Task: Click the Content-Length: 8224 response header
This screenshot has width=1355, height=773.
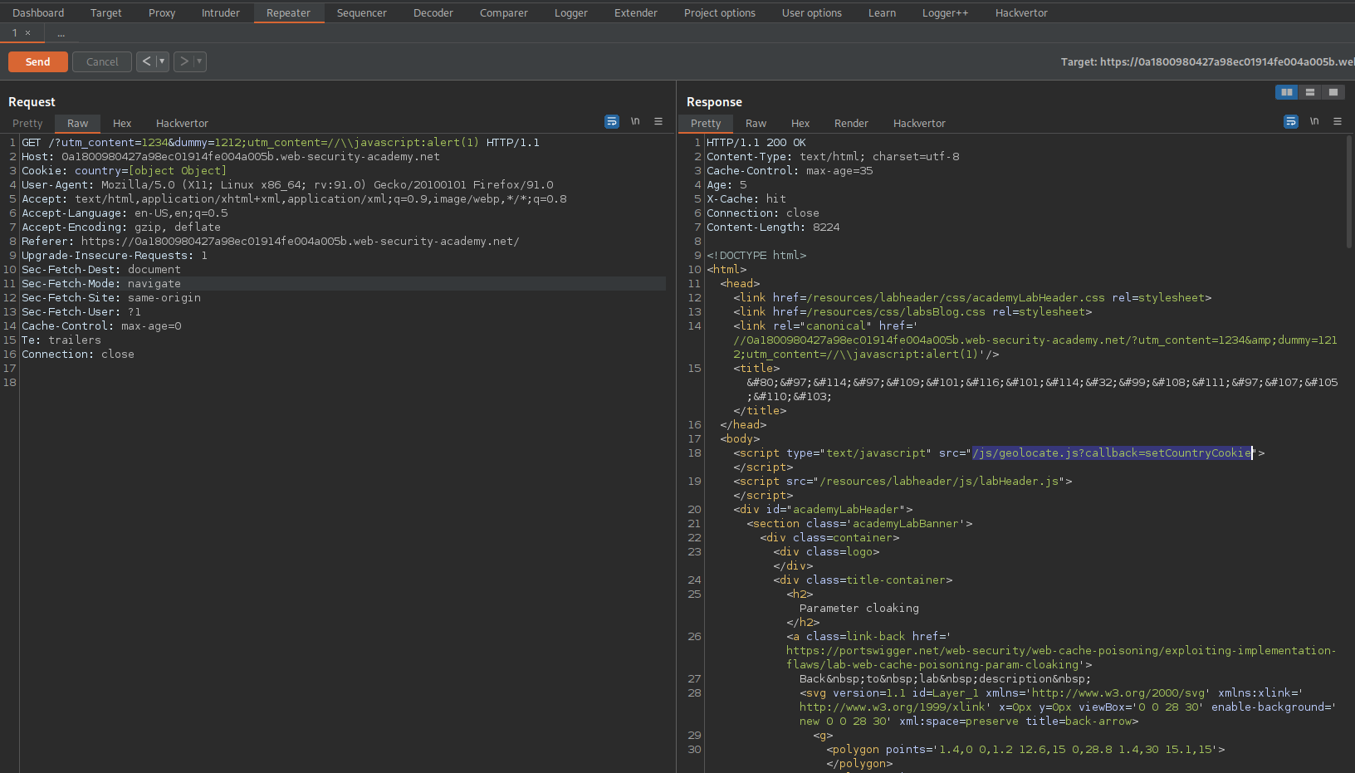Action: (773, 227)
